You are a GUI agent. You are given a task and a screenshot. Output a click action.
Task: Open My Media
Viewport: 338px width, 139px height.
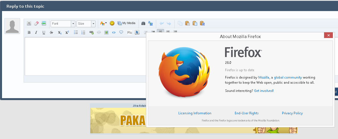(126, 23)
